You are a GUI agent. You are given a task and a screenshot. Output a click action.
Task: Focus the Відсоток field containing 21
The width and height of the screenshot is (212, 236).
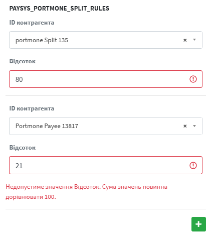coord(106,165)
